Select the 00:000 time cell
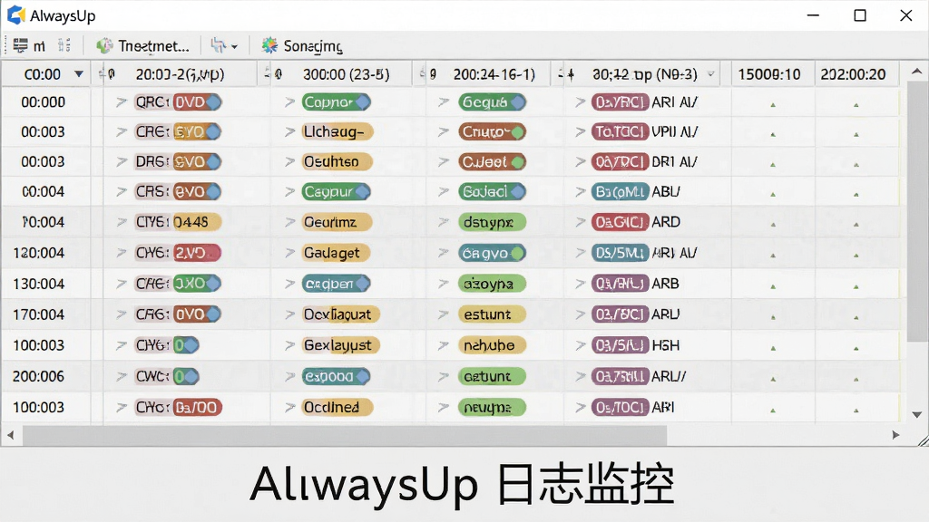 [44, 102]
